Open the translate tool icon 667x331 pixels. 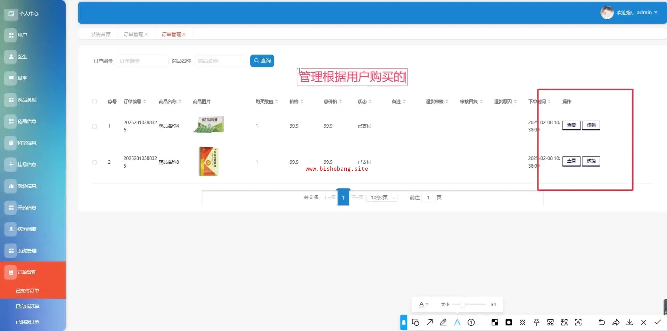(x=564, y=322)
